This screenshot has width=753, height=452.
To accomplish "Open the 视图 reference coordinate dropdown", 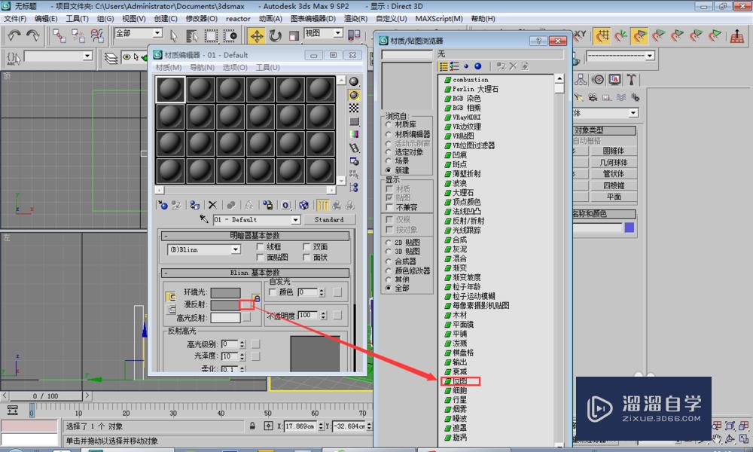I will pyautogui.click(x=338, y=32).
